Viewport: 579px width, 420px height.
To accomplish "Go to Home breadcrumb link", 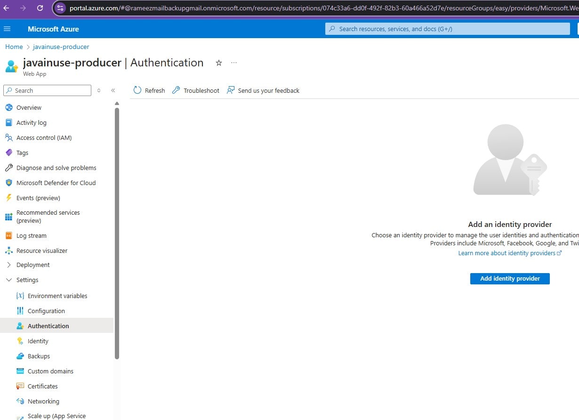I will [x=14, y=47].
